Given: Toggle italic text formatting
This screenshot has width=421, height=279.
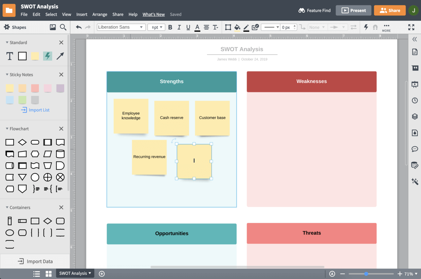Looking at the screenshot, I should (x=179, y=27).
